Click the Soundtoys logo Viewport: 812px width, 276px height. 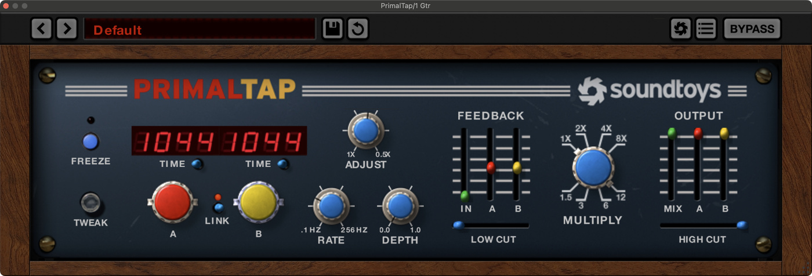650,90
